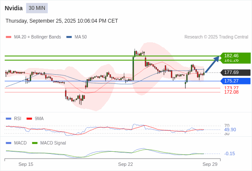Click the MACD value -0.15 label
252x171 pixels.
point(229,153)
